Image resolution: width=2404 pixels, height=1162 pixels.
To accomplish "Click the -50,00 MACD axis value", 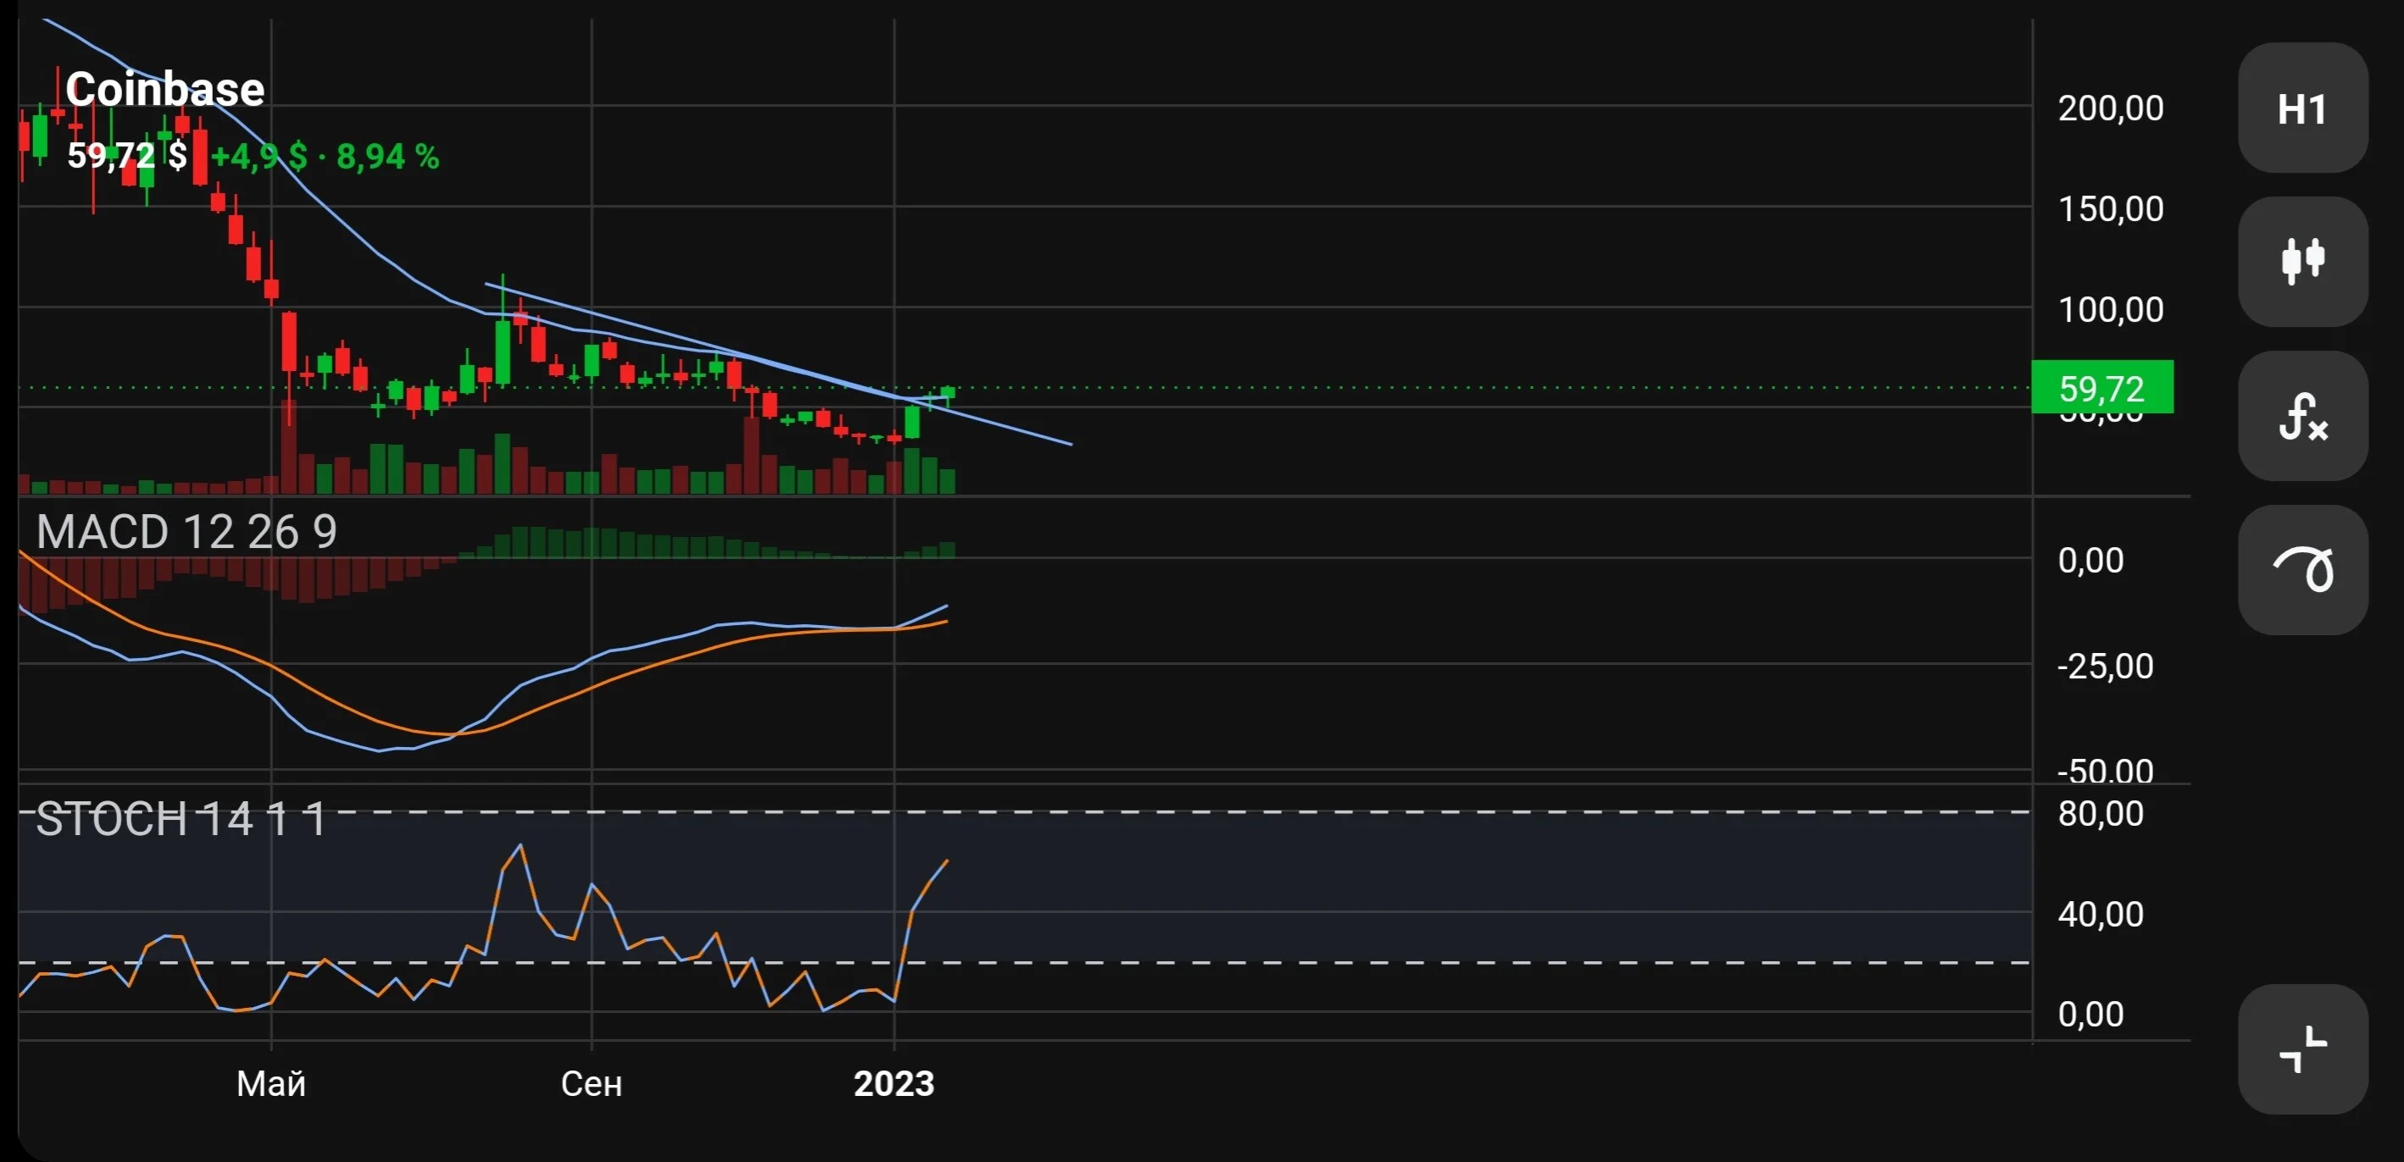I will pos(2106,772).
